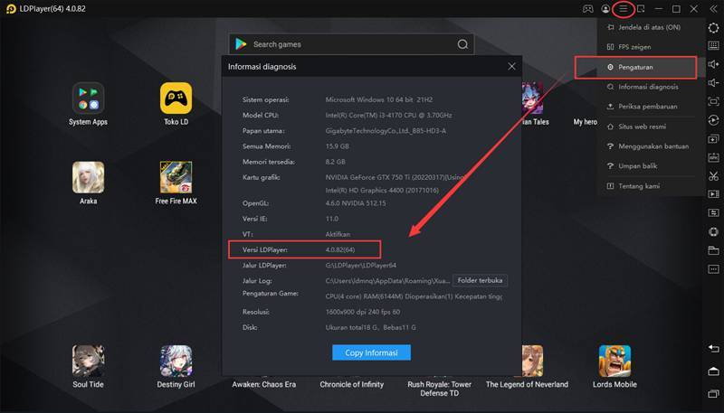Click the 'Awaken: Chaos Era' label

[x=263, y=384]
